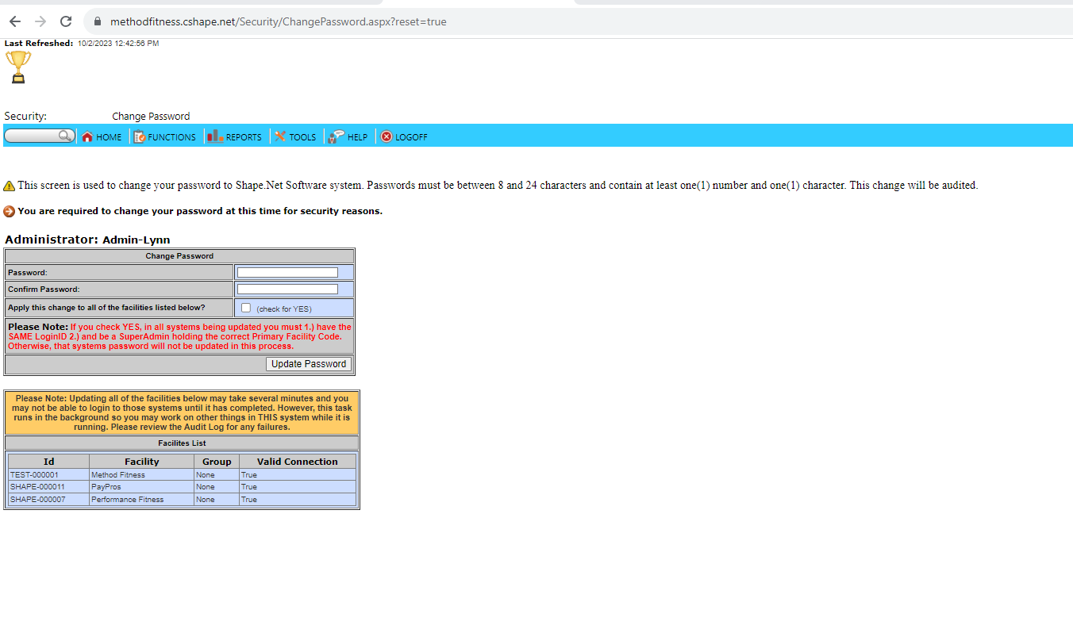Click the magnifier icon in search box
This screenshot has width=1073, height=629.
[x=66, y=136]
